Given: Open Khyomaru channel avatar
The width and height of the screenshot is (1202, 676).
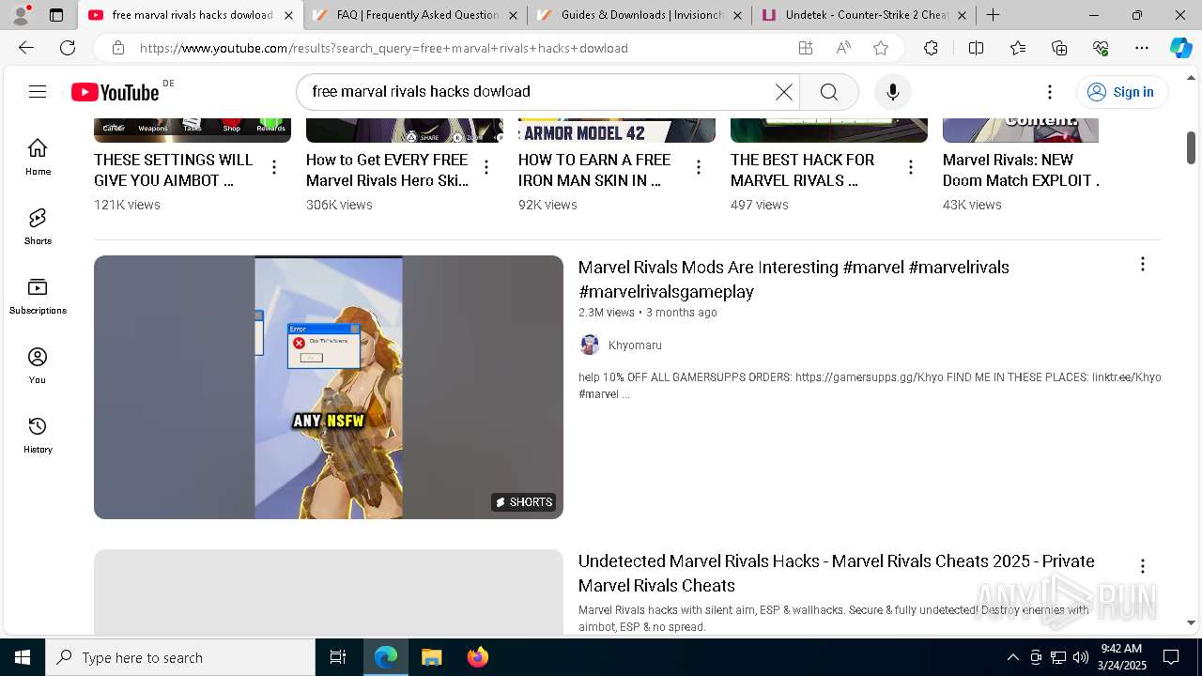Looking at the screenshot, I should 590,345.
